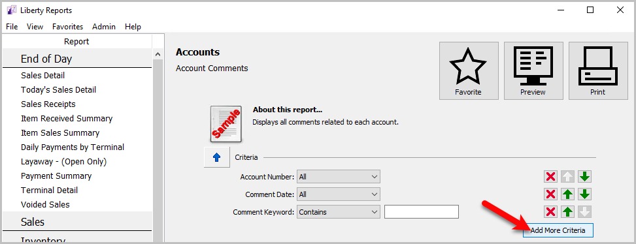
Task: Move Account Number criterion up (disabled)
Action: click(x=568, y=177)
